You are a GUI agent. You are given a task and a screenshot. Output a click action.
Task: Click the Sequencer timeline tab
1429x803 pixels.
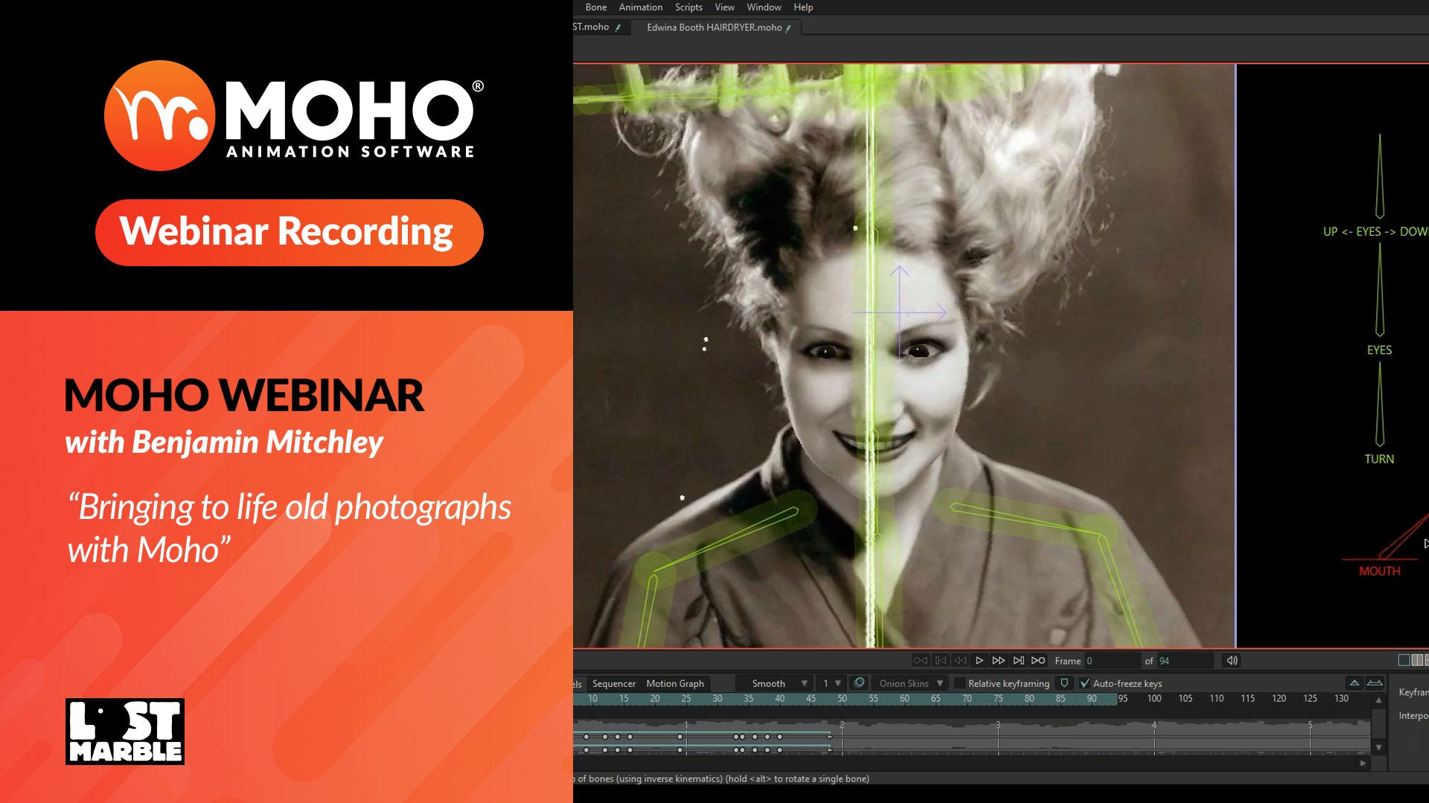coord(614,683)
